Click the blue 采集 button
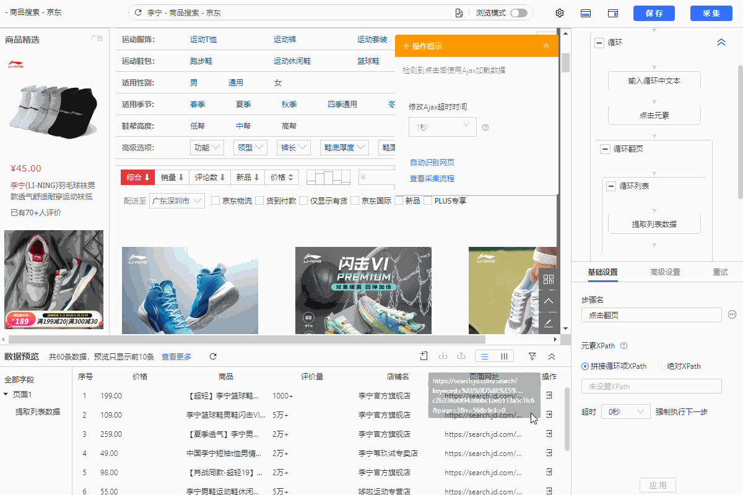 click(x=711, y=14)
